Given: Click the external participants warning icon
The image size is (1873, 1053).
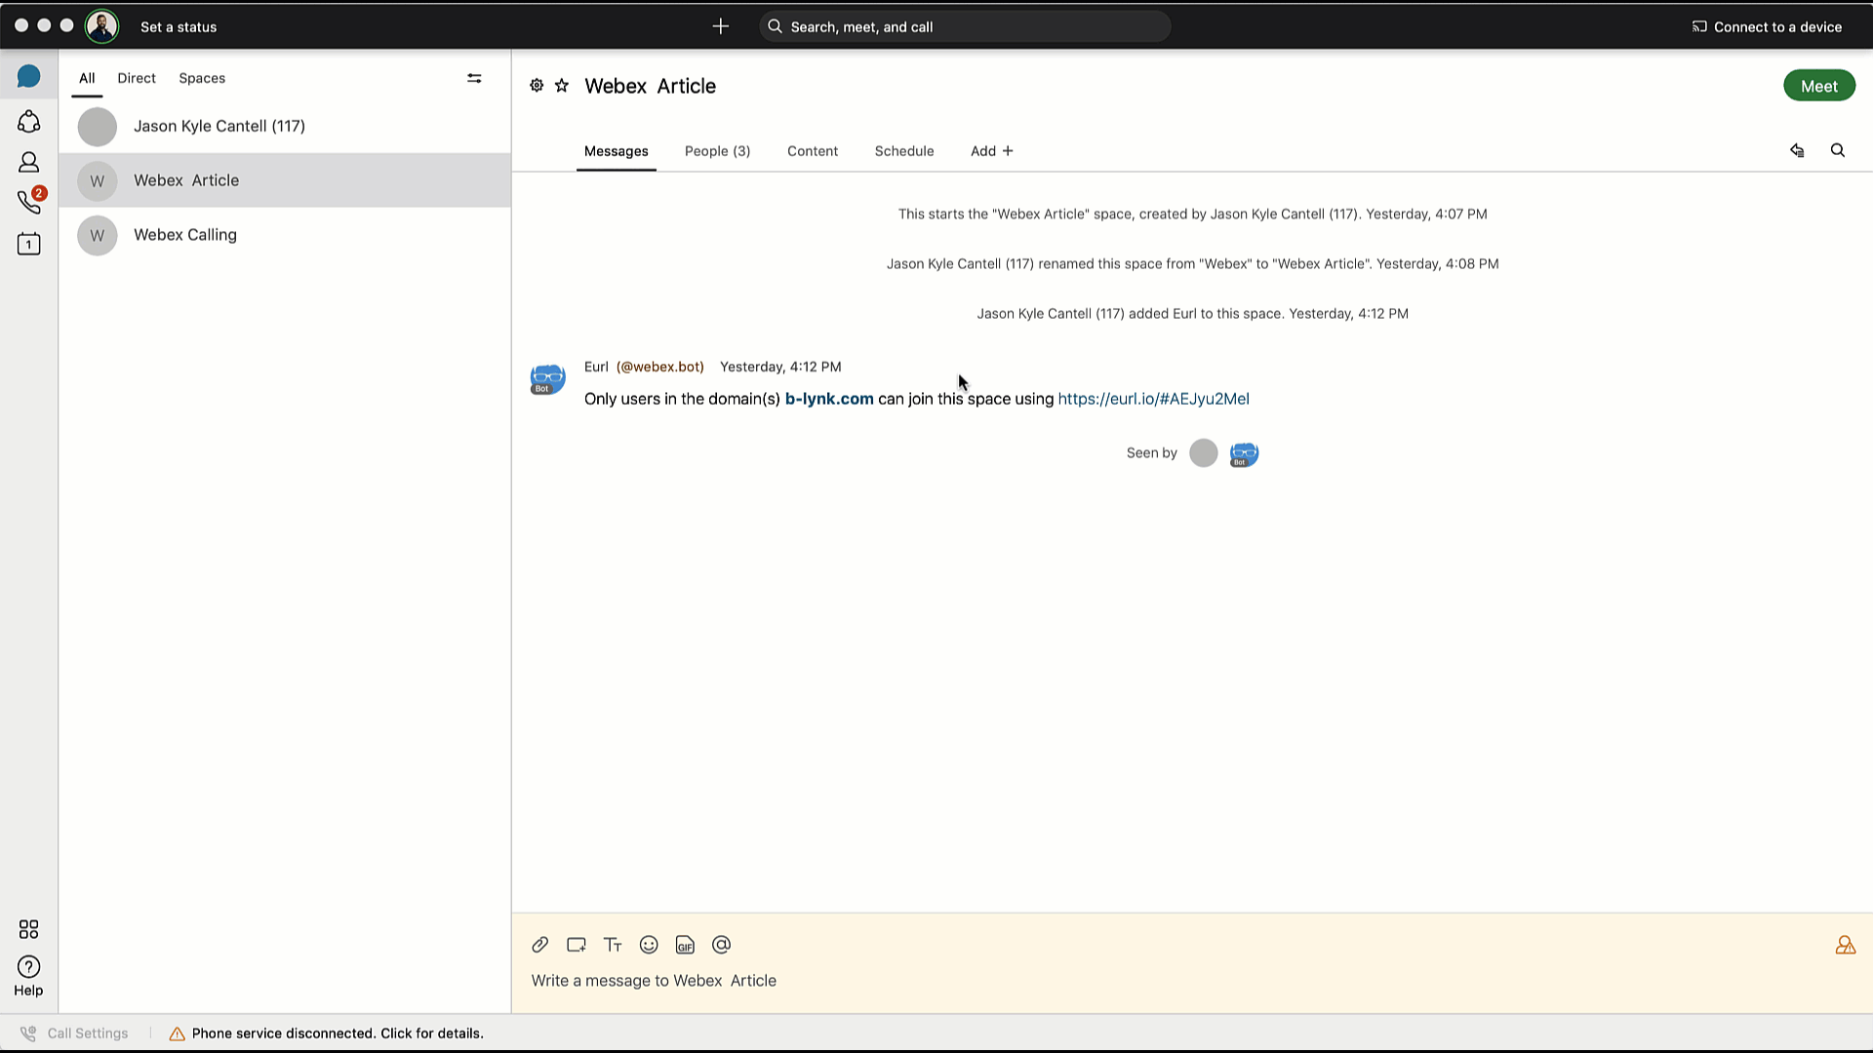Looking at the screenshot, I should click(1846, 945).
